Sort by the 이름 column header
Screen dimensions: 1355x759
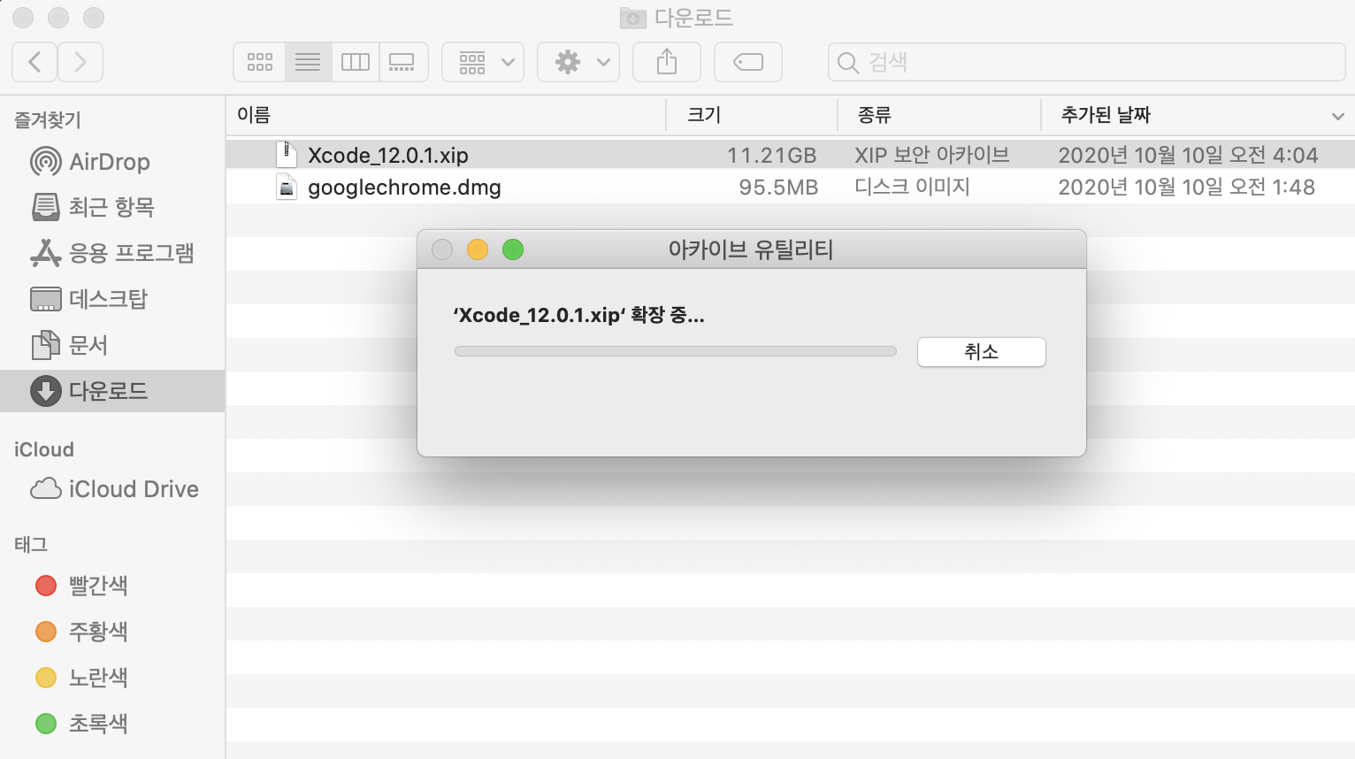pyautogui.click(x=254, y=115)
